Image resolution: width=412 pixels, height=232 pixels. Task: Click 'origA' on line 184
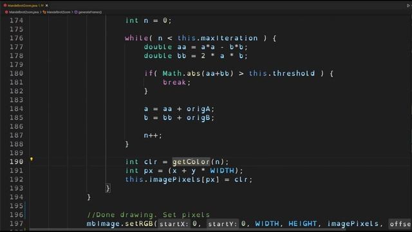198,109
